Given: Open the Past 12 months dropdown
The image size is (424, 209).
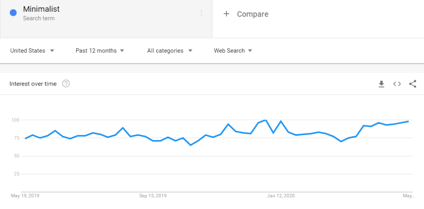Looking at the screenshot, I should click(x=100, y=51).
